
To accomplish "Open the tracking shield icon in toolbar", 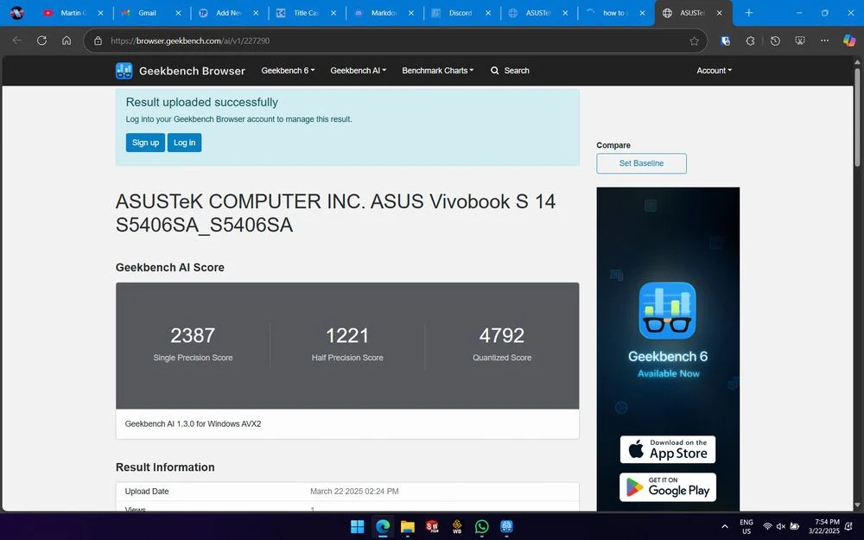I will click(x=726, y=41).
